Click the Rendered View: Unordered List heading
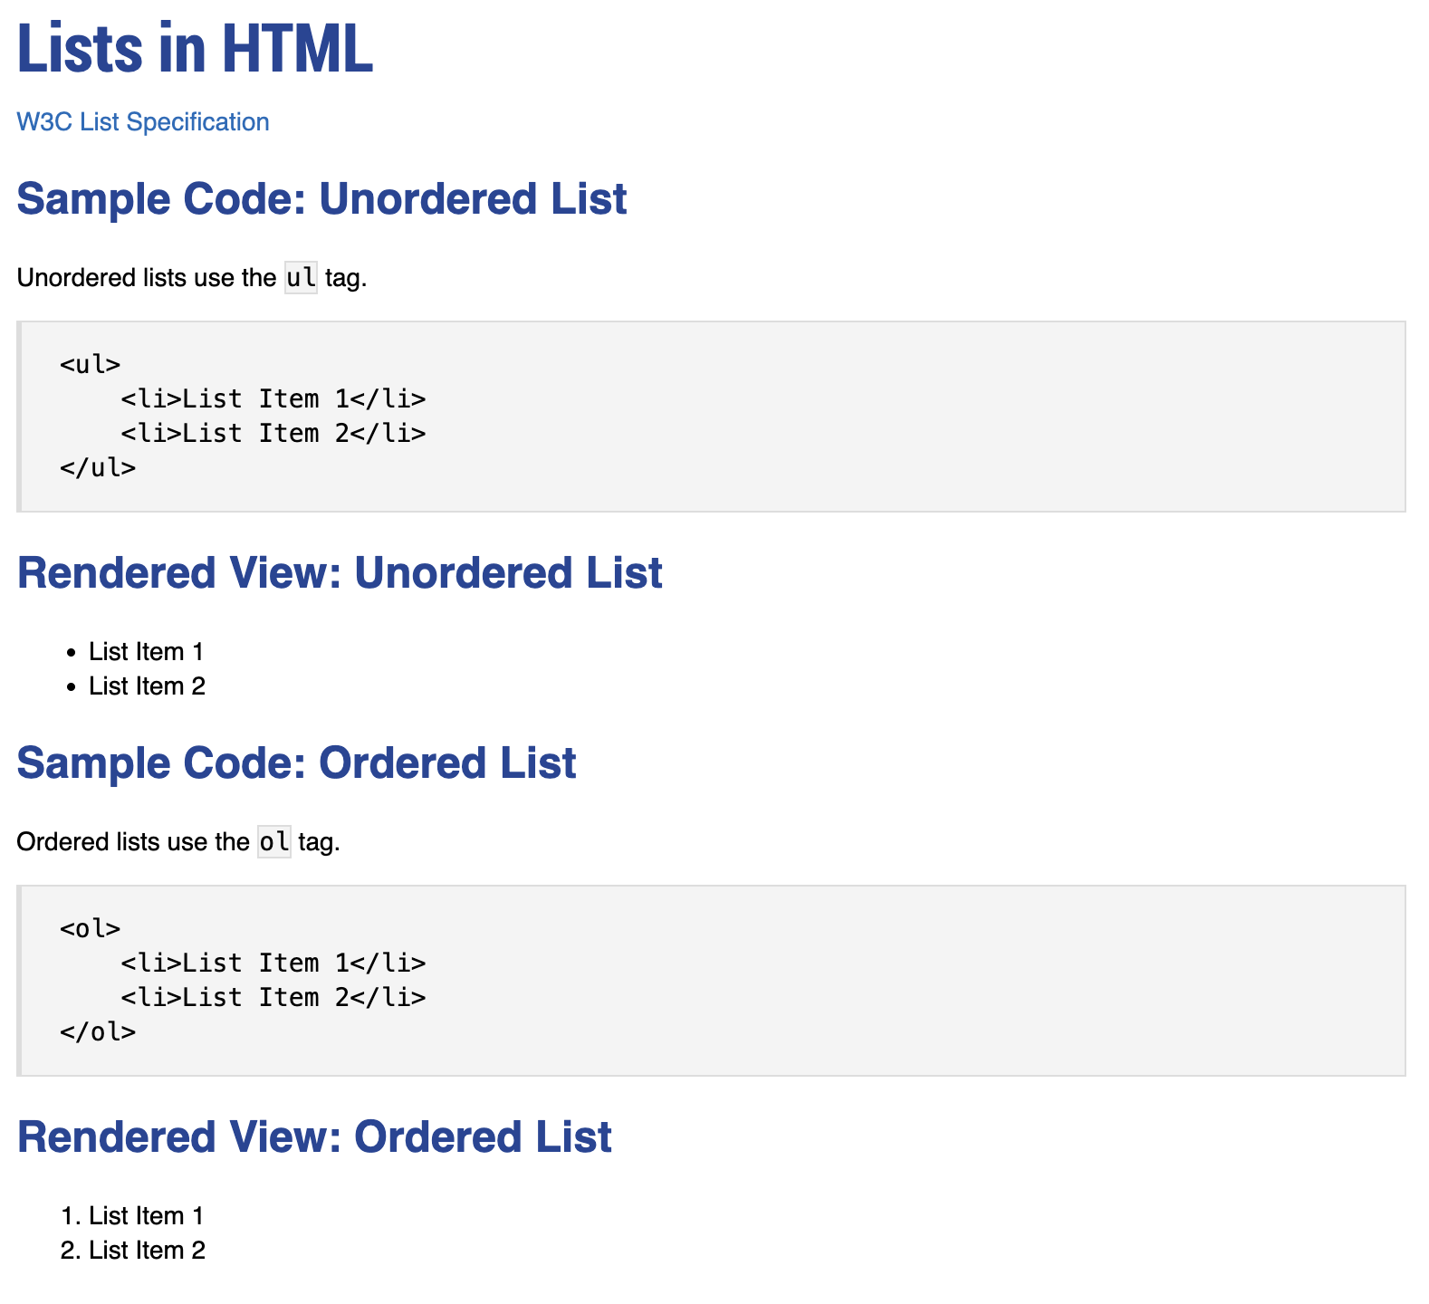The width and height of the screenshot is (1429, 1304). click(340, 573)
